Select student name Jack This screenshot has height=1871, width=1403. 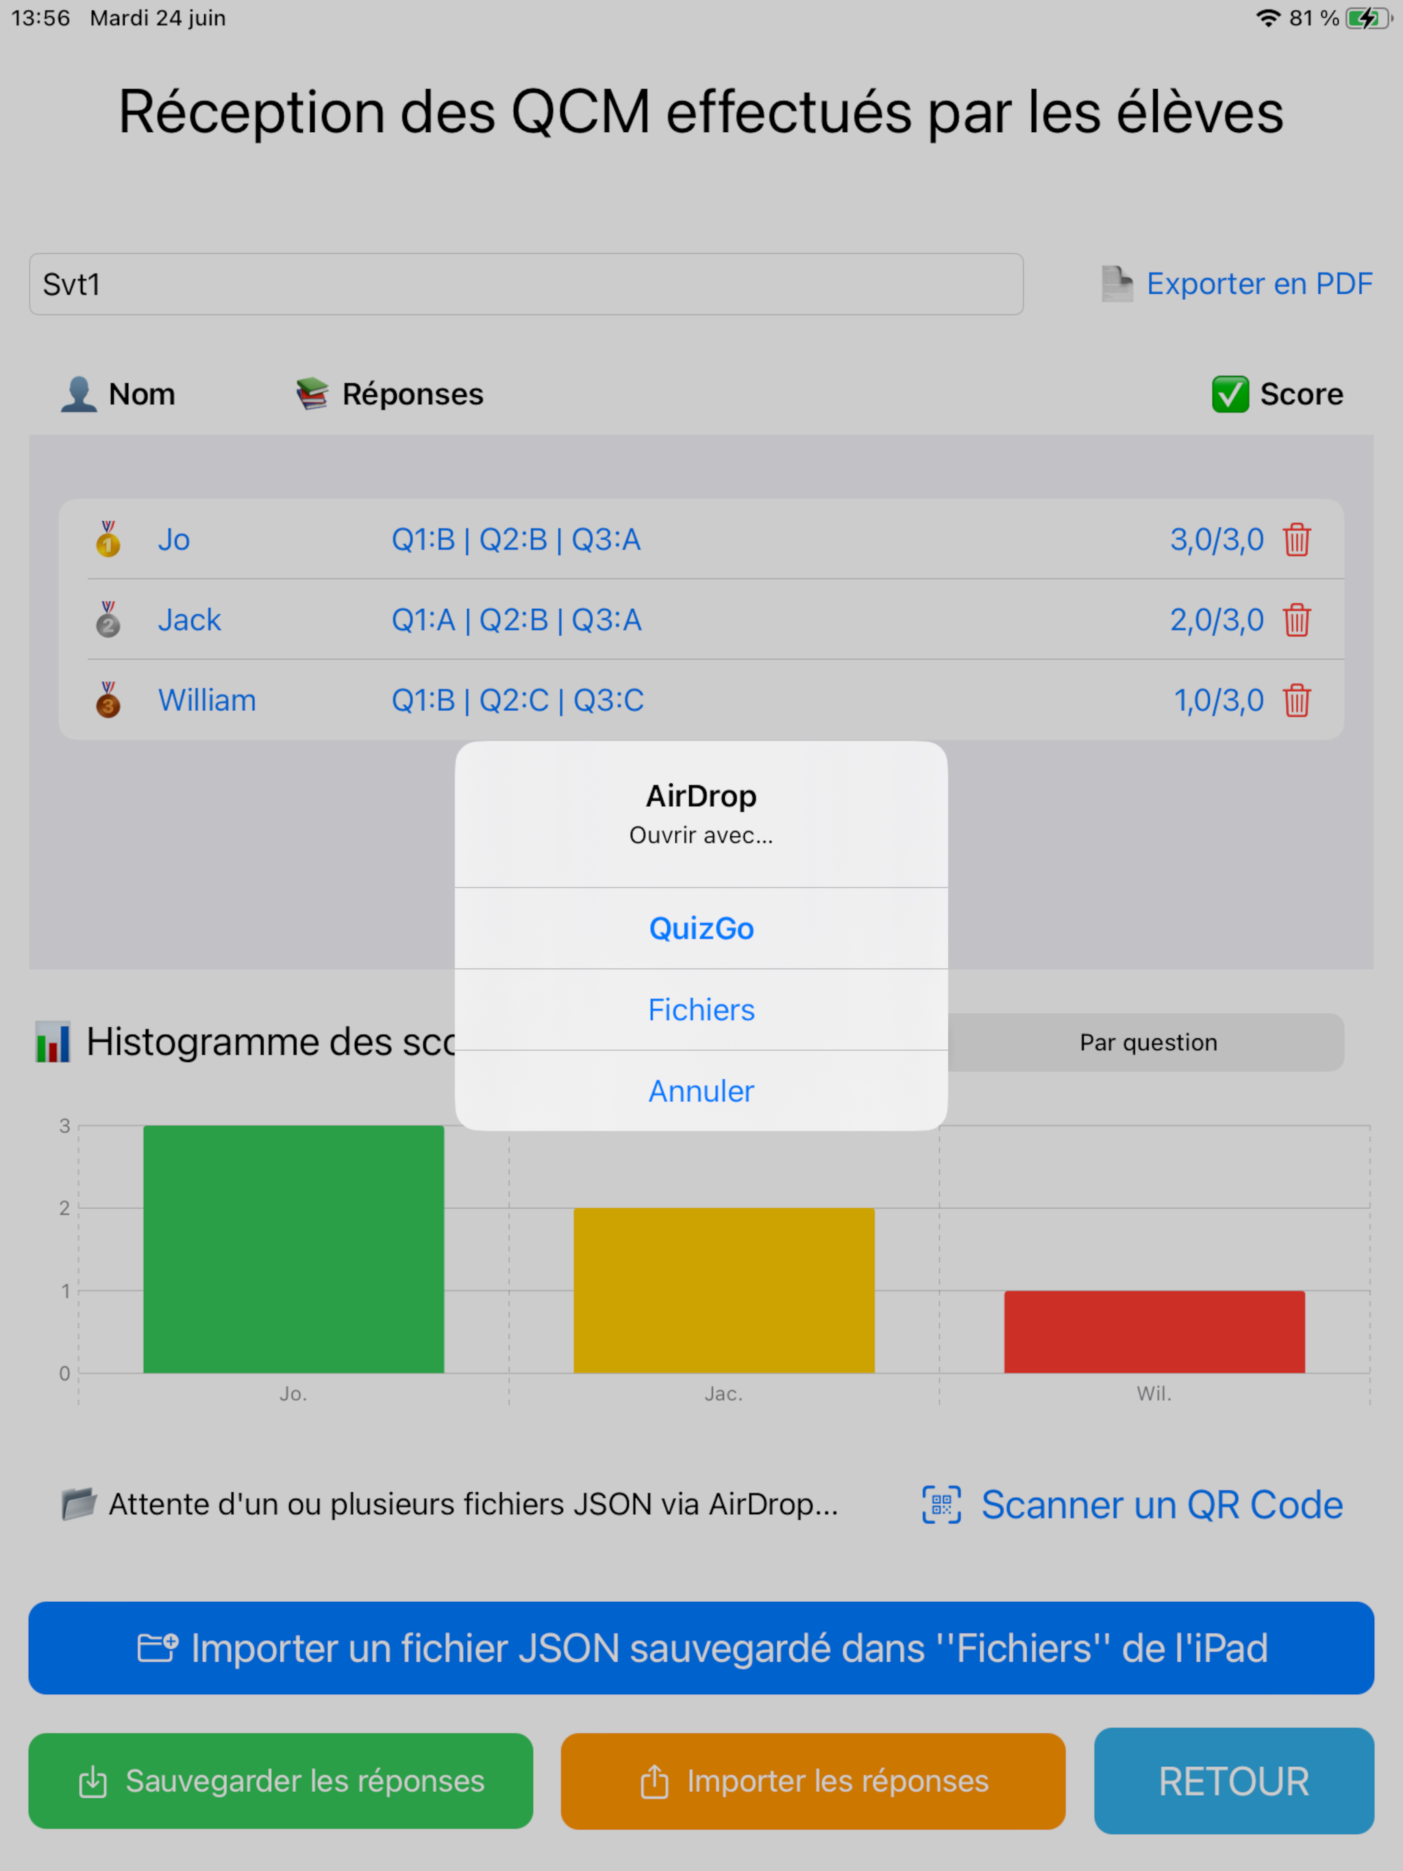click(x=190, y=620)
